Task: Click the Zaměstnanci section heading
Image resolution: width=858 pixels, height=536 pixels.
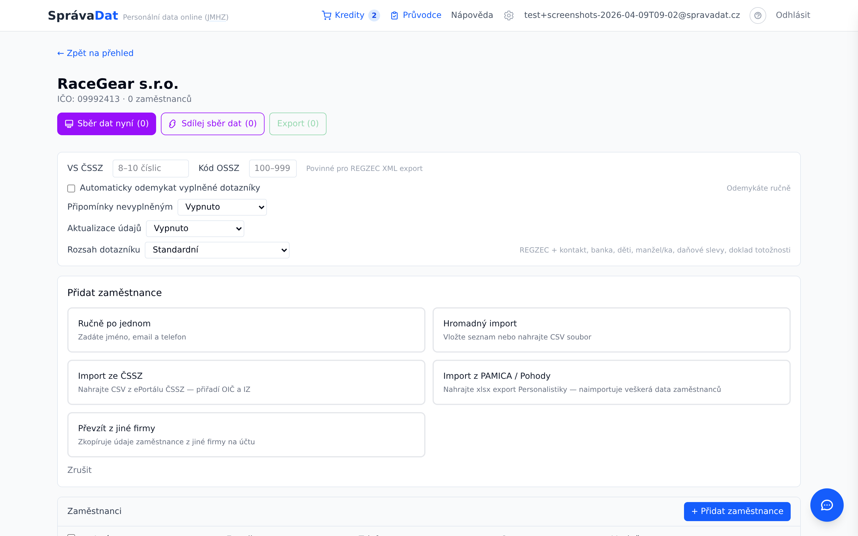Action: click(x=94, y=511)
